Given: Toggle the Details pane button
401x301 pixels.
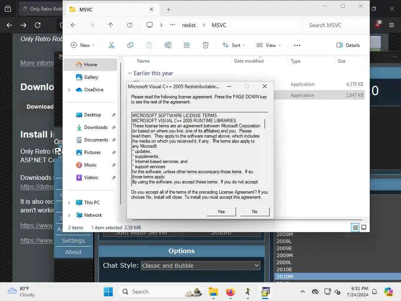Looking at the screenshot, I should click(x=348, y=45).
